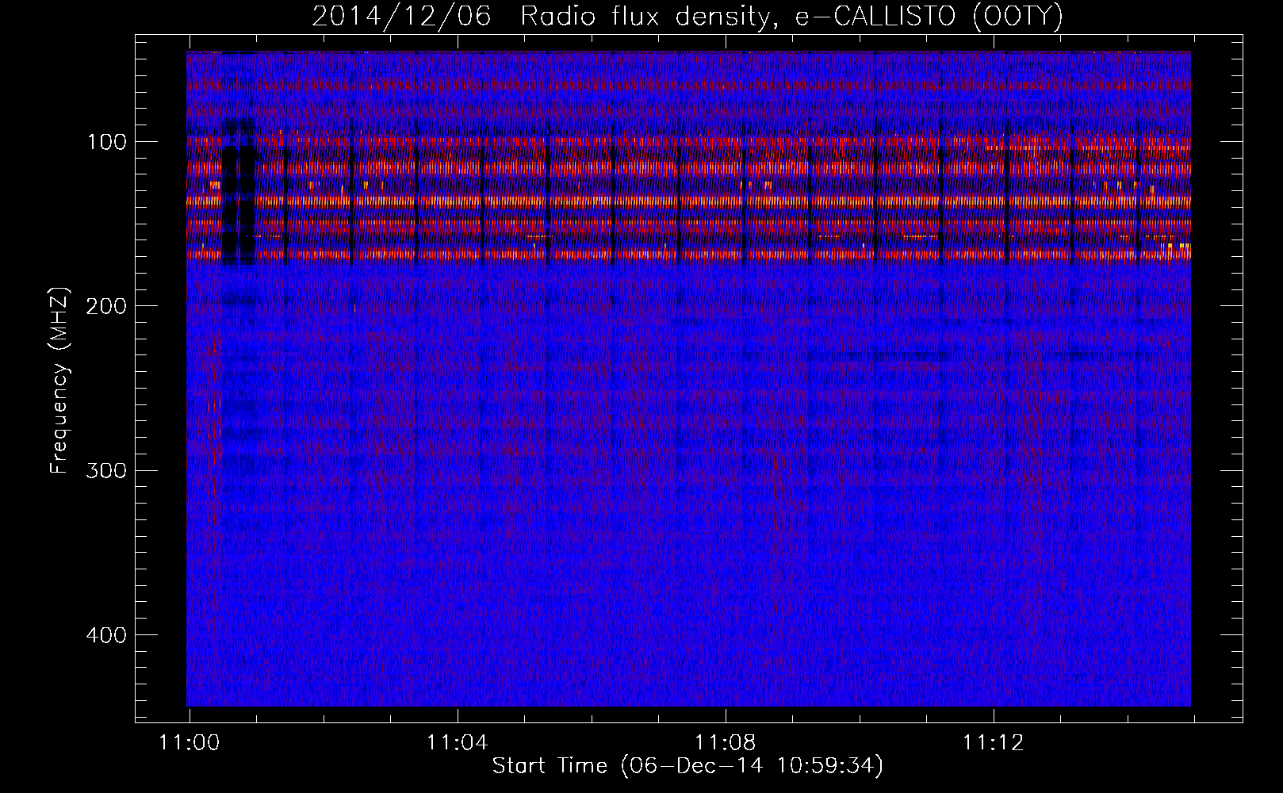The height and width of the screenshot is (793, 1283).
Task: Select the 300 frequency tick label
Action: 107,471
